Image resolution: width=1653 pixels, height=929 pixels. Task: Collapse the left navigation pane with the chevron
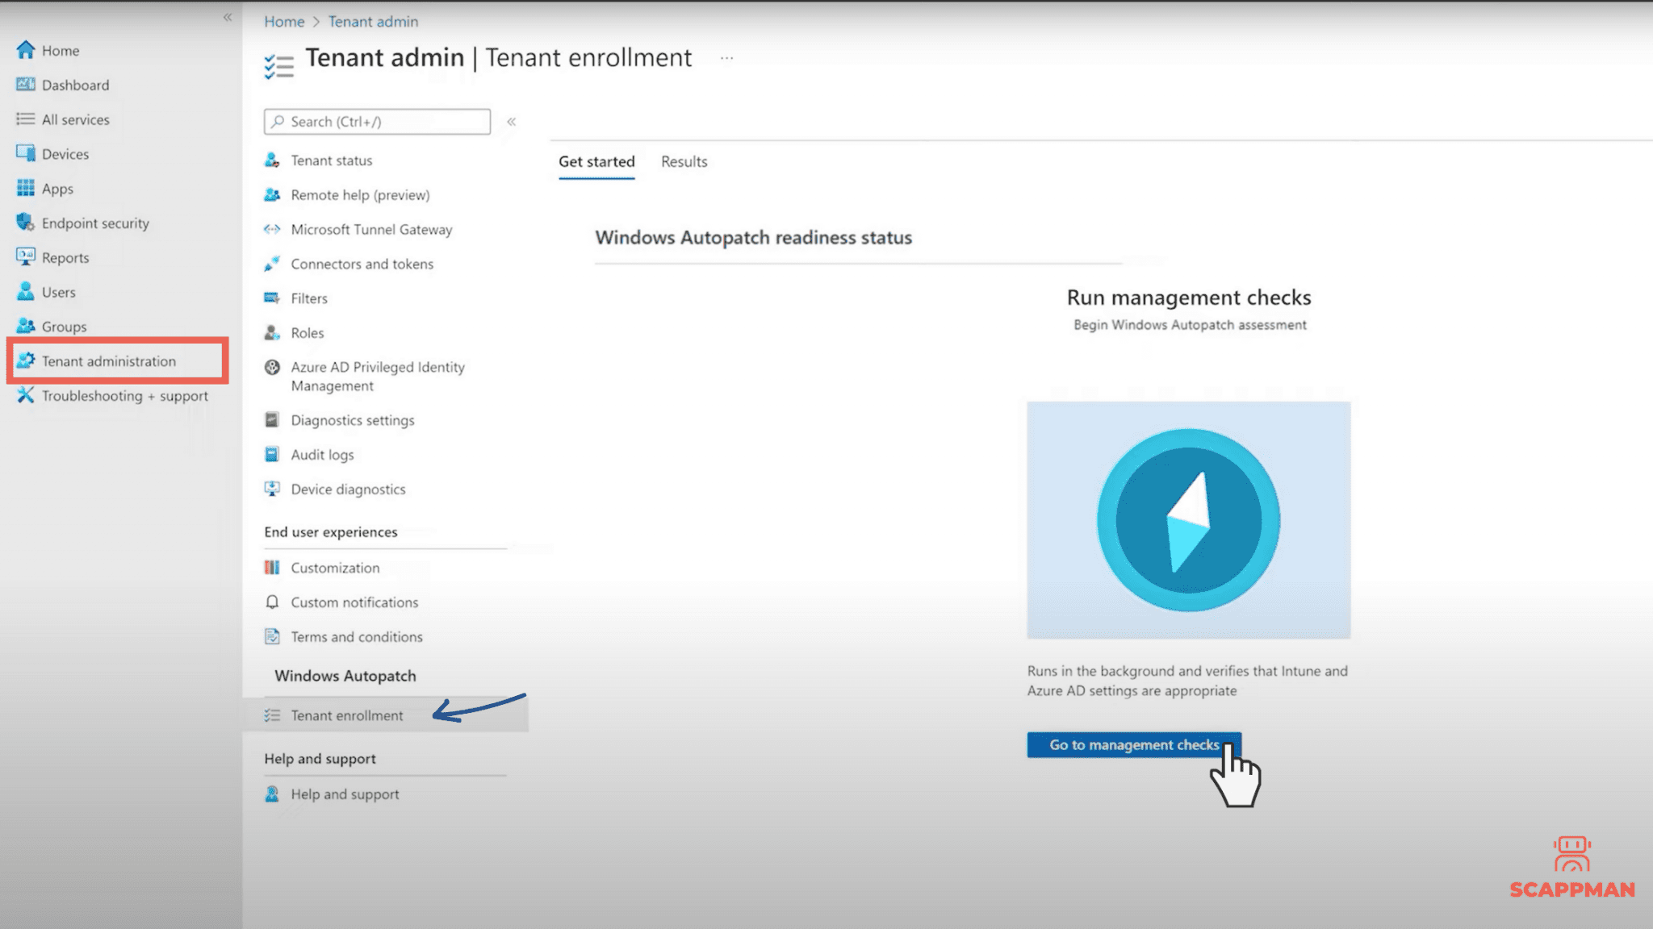pos(228,16)
